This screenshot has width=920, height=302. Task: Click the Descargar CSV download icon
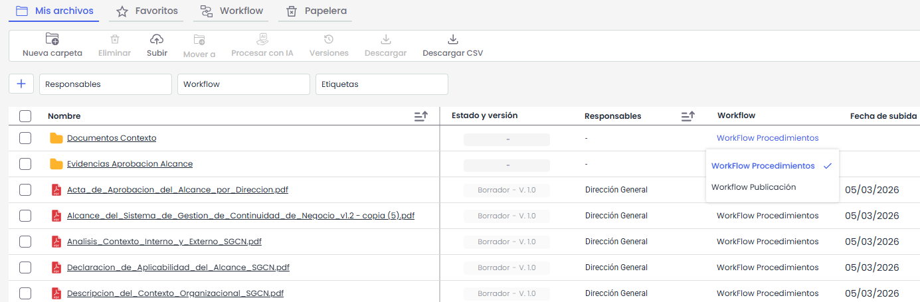[x=452, y=39]
